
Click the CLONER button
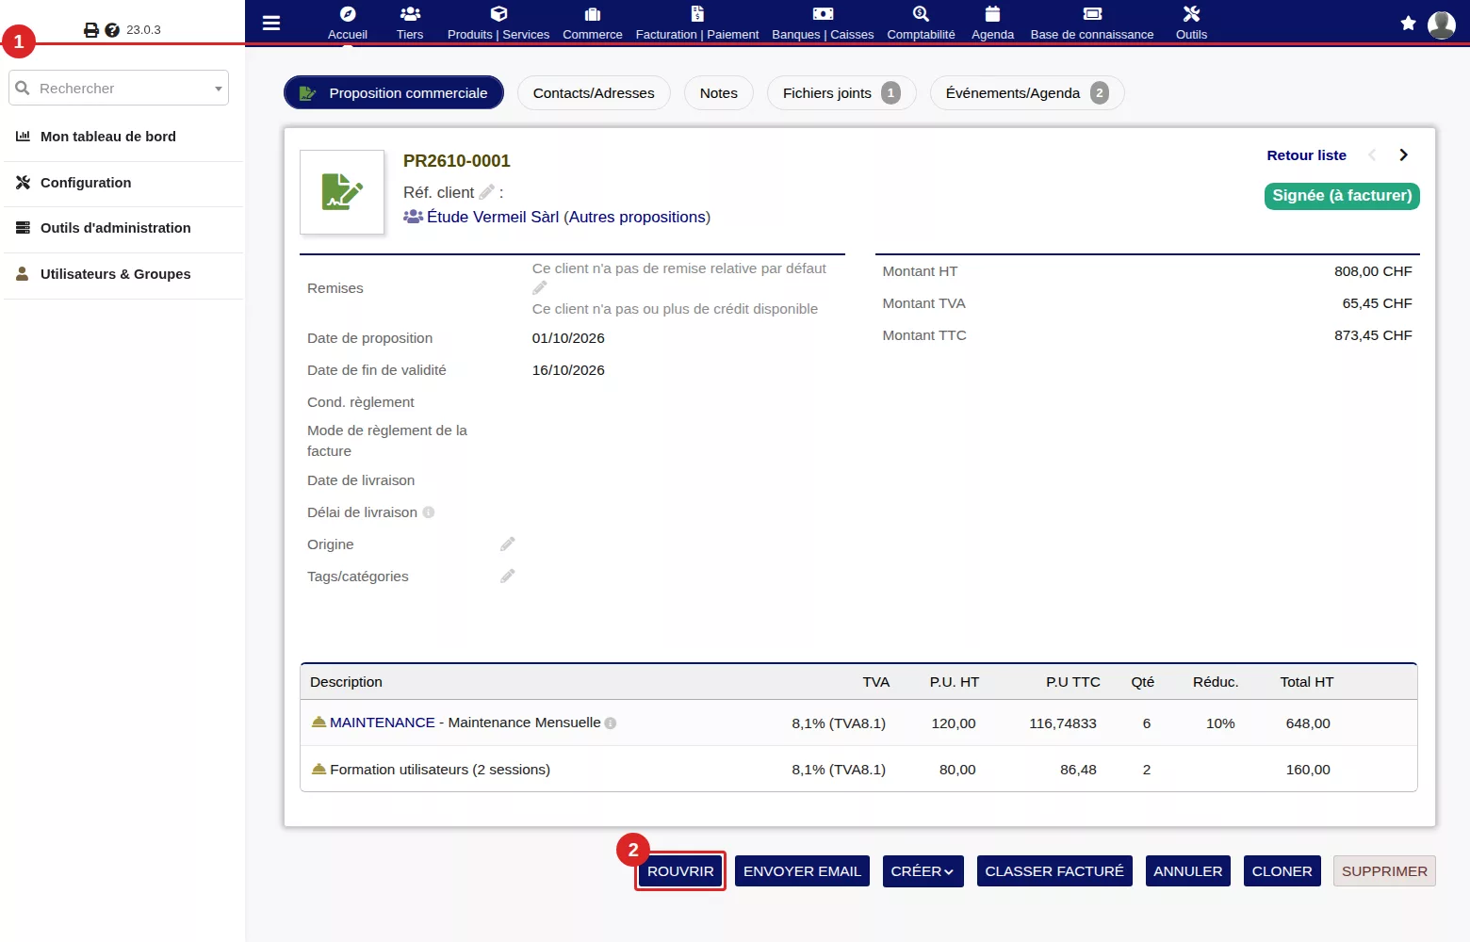coord(1282,871)
